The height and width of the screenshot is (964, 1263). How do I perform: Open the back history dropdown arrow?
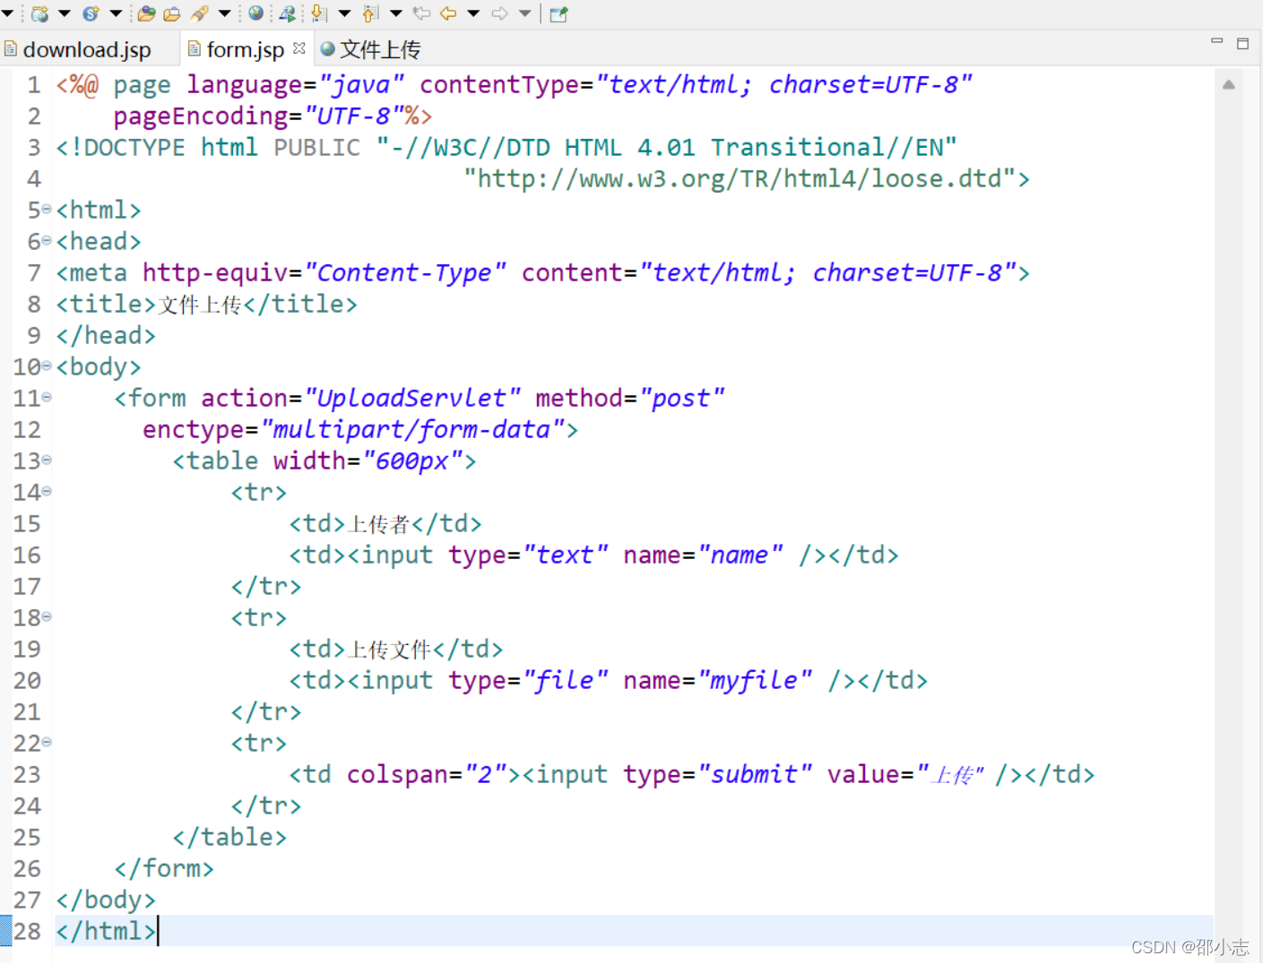tap(473, 13)
